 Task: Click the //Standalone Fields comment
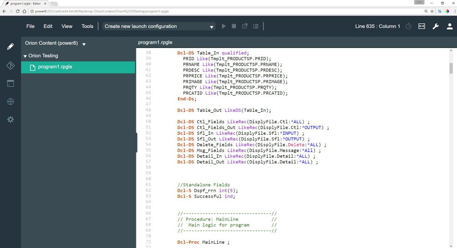point(203,185)
